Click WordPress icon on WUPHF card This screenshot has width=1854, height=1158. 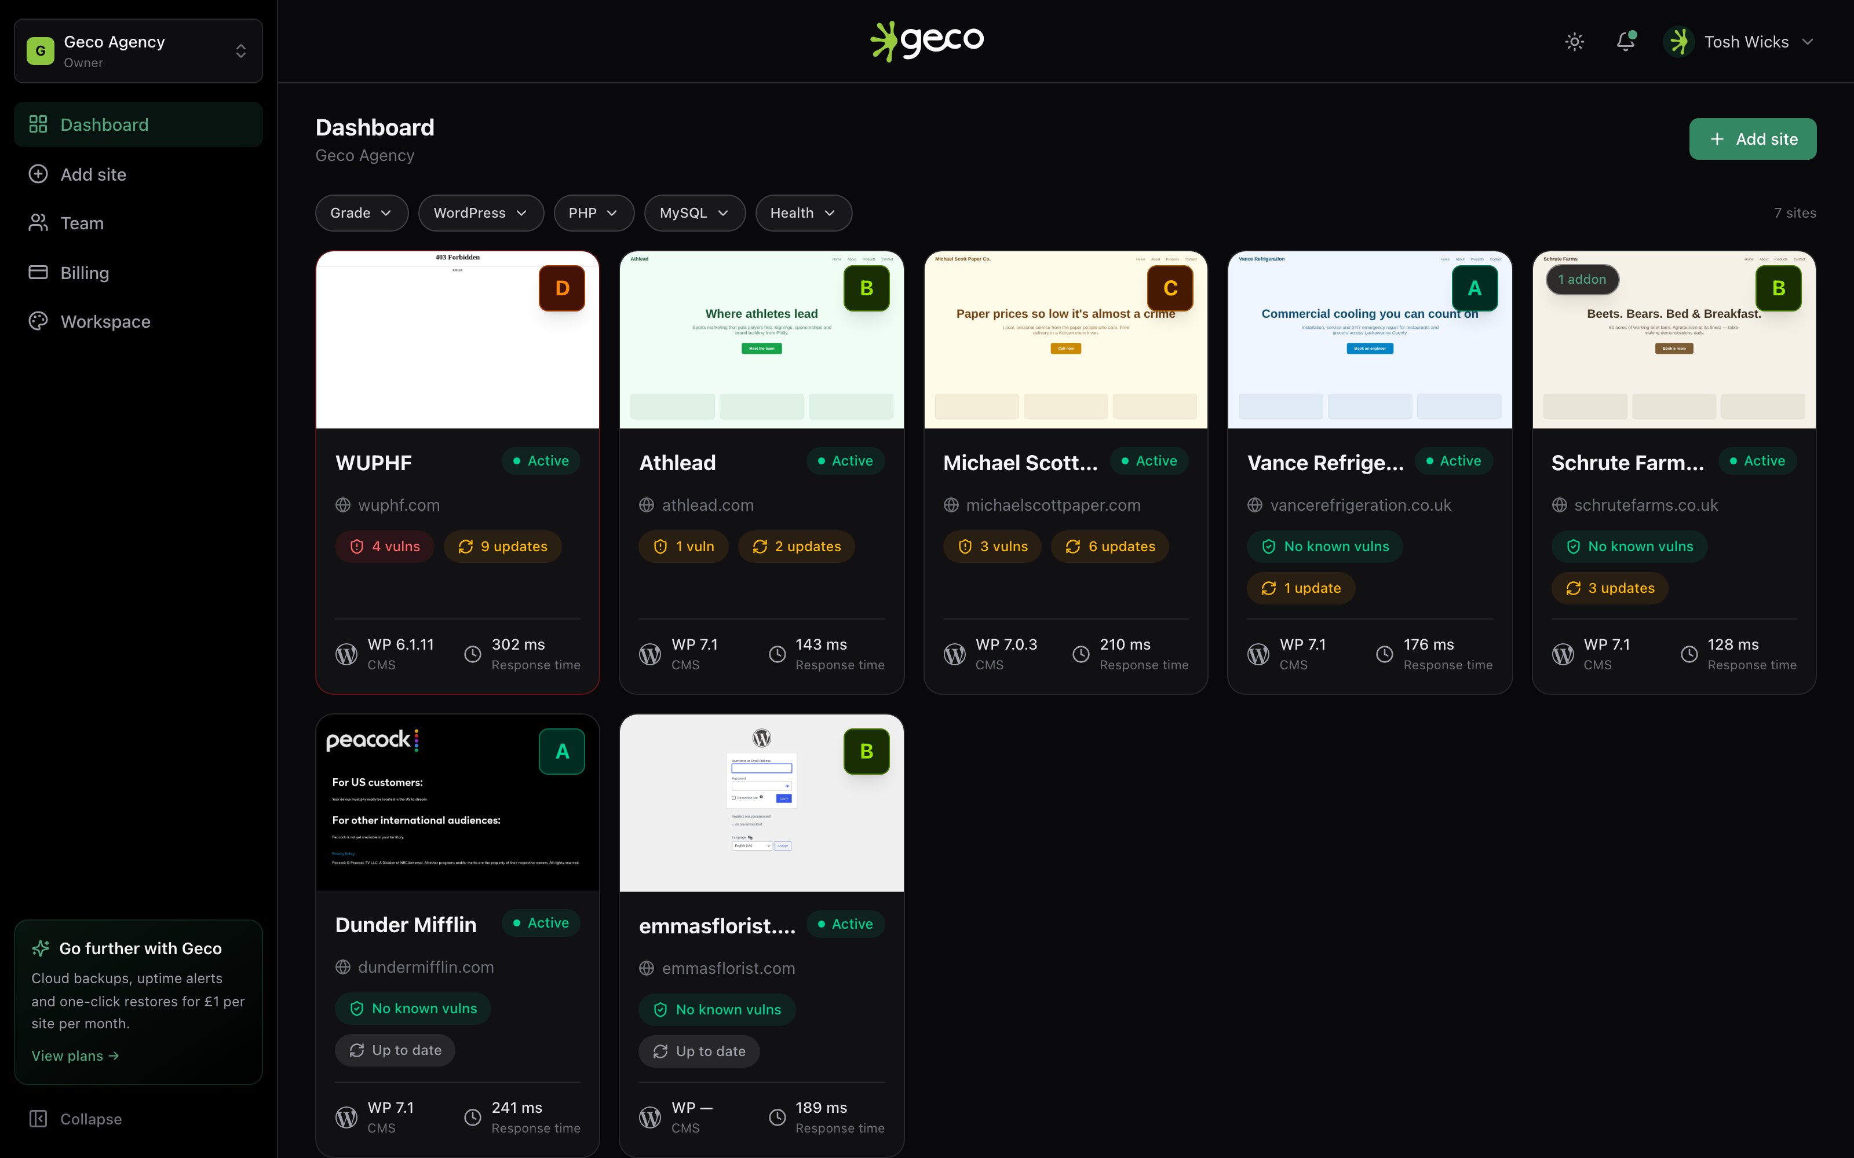coord(346,654)
